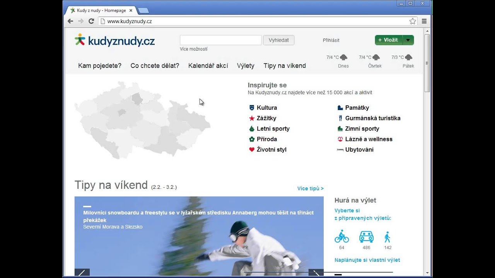Image resolution: width=495 pixels, height=278 pixels.
Task: Select the Kudy z nudy browser tab
Action: 101,10
